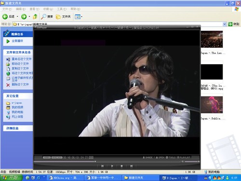Open the File menu in Explorer
The width and height of the screenshot is (241, 181).
point(7,9)
